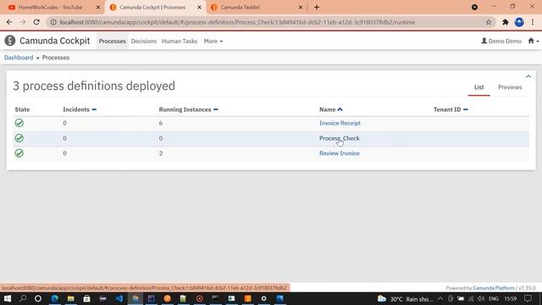Viewport: 542px width, 305px height.
Task: Open Windows taskbar search
Action: click(23, 298)
